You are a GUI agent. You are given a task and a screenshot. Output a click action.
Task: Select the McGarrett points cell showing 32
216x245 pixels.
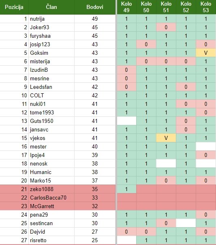tap(95, 206)
